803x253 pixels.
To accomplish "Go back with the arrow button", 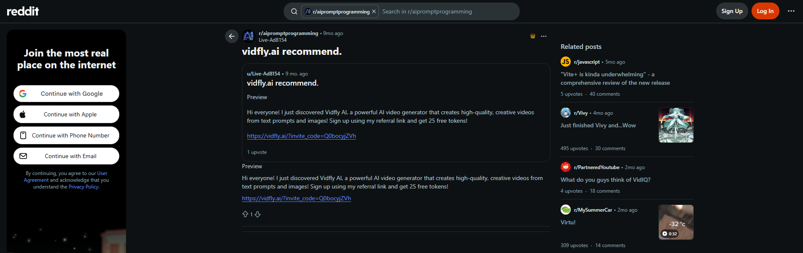I will click(232, 36).
